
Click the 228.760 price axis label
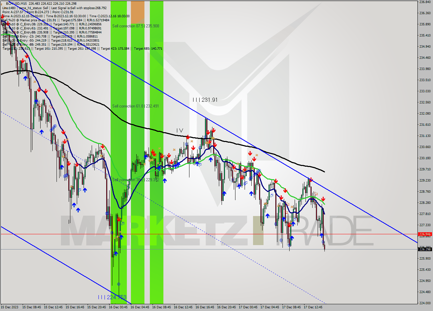point(425,191)
